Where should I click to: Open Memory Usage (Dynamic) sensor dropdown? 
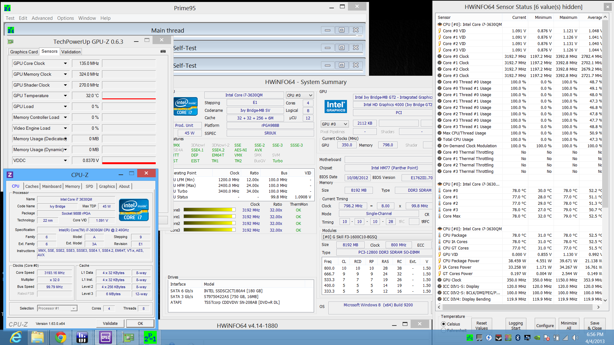tap(65, 149)
